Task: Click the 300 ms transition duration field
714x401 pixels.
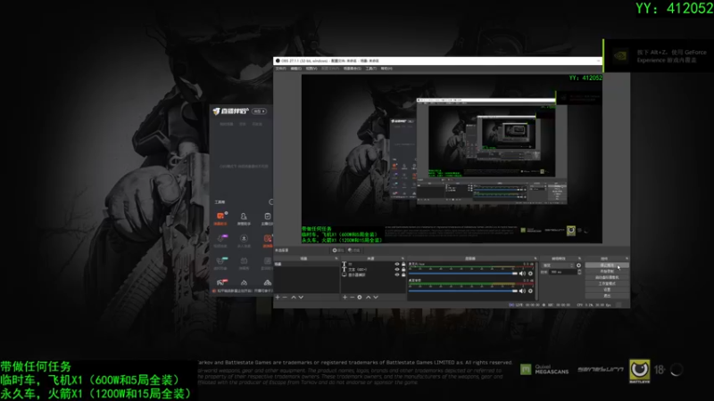Action: [563, 272]
